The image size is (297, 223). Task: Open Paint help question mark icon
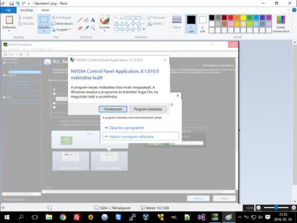click(x=294, y=10)
